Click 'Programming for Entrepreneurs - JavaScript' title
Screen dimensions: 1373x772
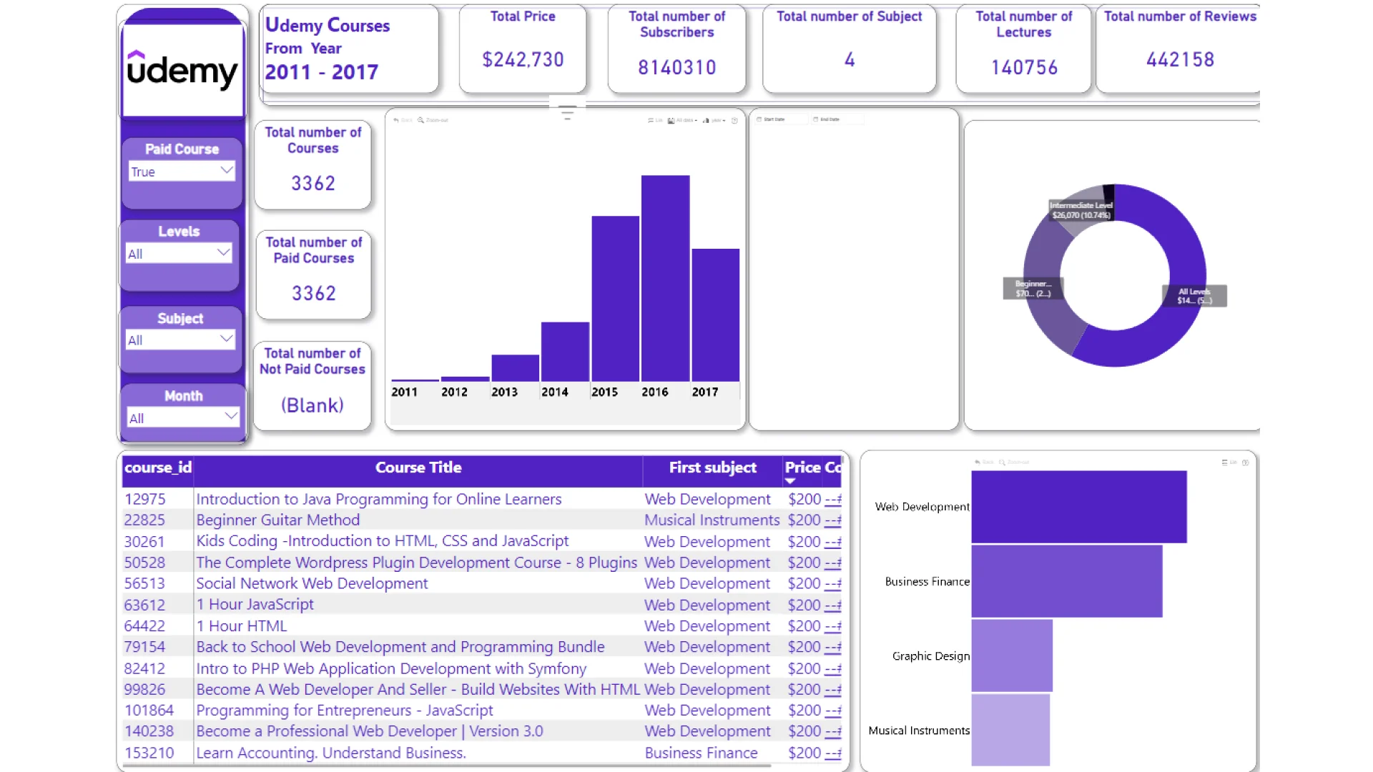[x=345, y=710]
